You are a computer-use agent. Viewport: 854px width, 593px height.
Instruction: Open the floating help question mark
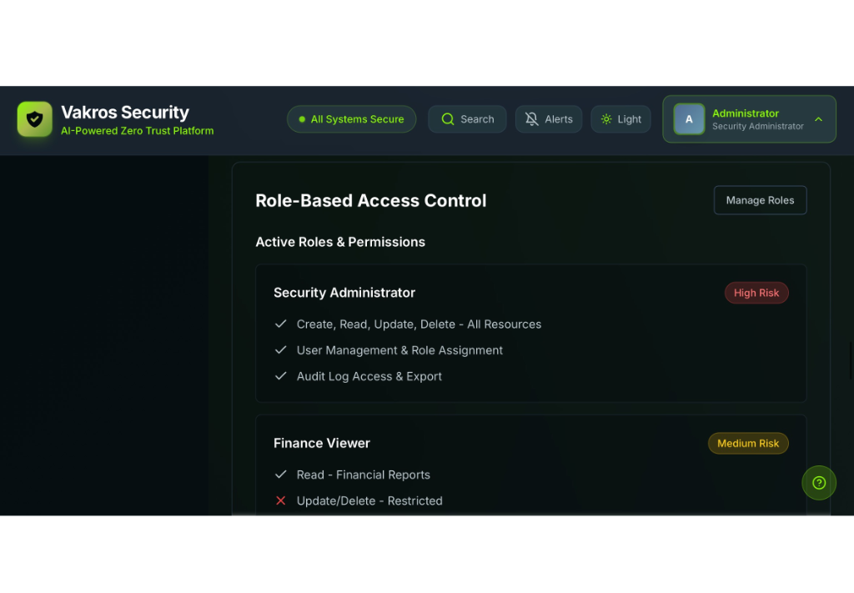[818, 482]
